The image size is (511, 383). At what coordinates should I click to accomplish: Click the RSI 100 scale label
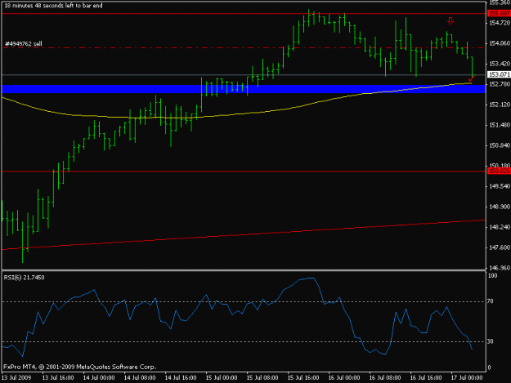[492, 276]
